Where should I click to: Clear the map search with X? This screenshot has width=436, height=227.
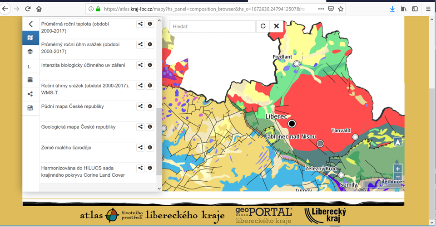[277, 26]
